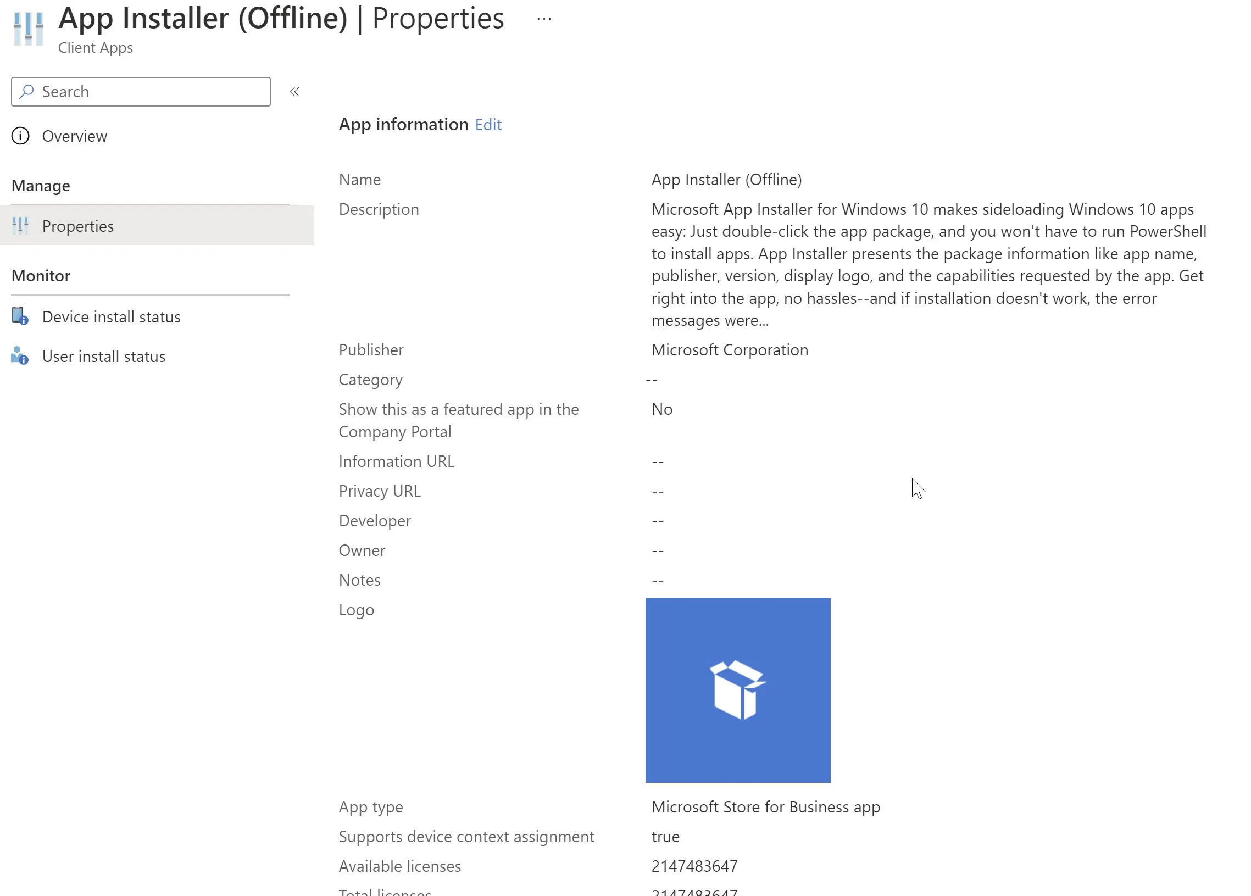
Task: Collapse the sidebar with double chevron
Action: [294, 92]
